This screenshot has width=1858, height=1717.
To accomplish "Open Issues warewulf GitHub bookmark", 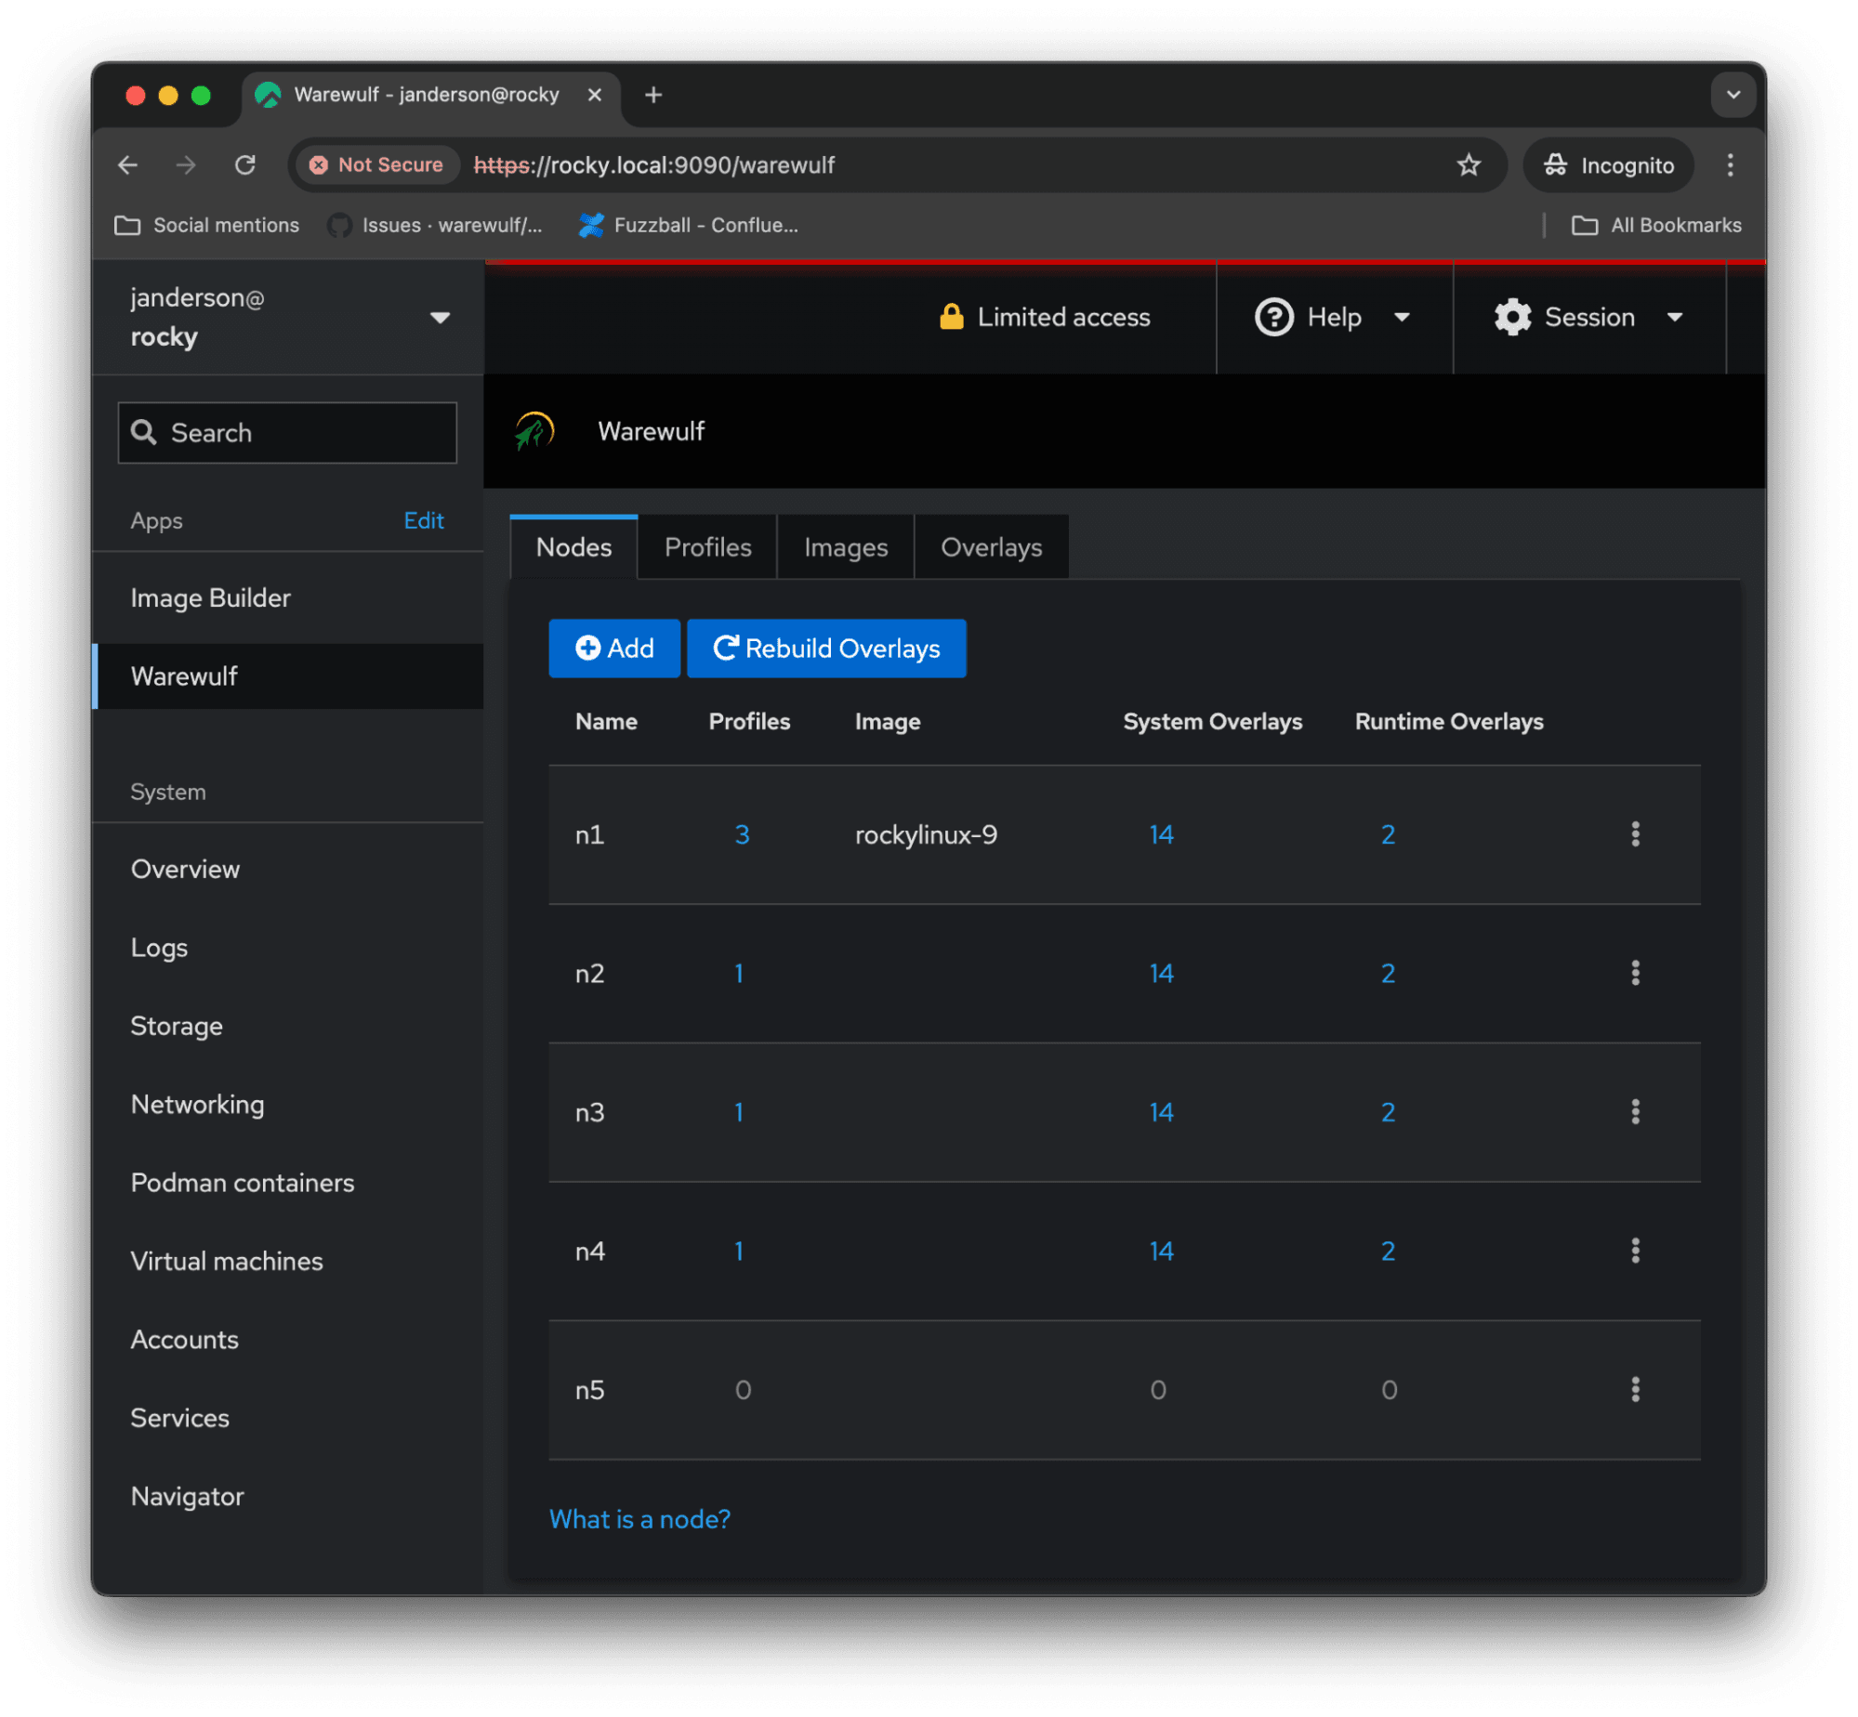I will [435, 226].
